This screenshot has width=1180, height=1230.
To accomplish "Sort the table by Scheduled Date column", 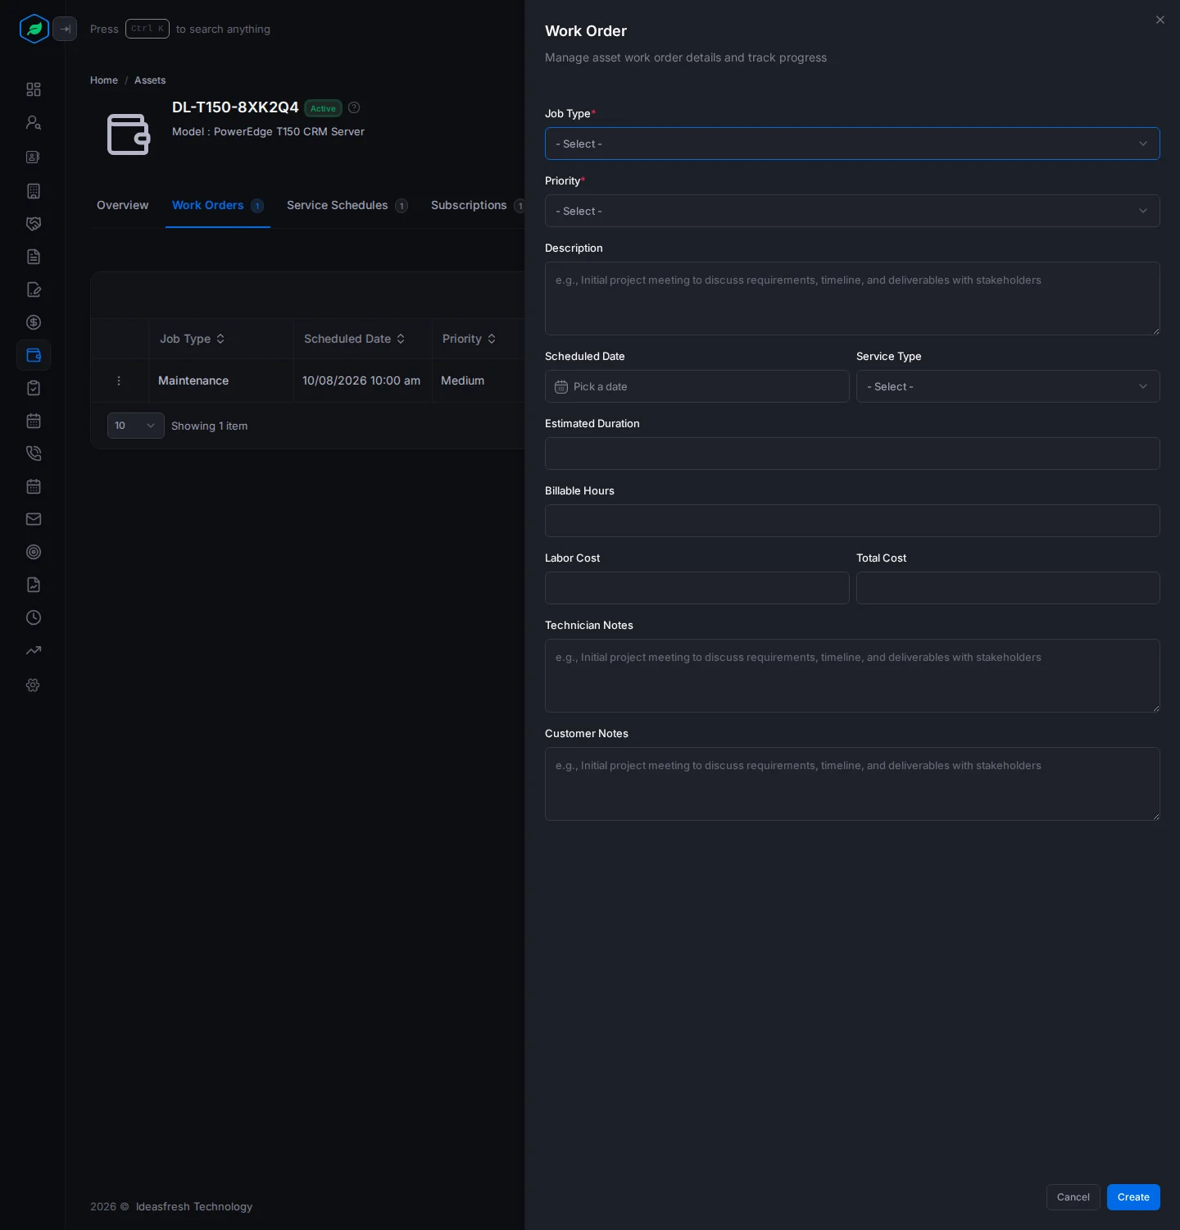I will [355, 339].
